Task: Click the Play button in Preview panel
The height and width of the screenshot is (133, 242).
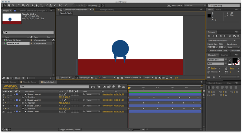Action: point(217,36)
